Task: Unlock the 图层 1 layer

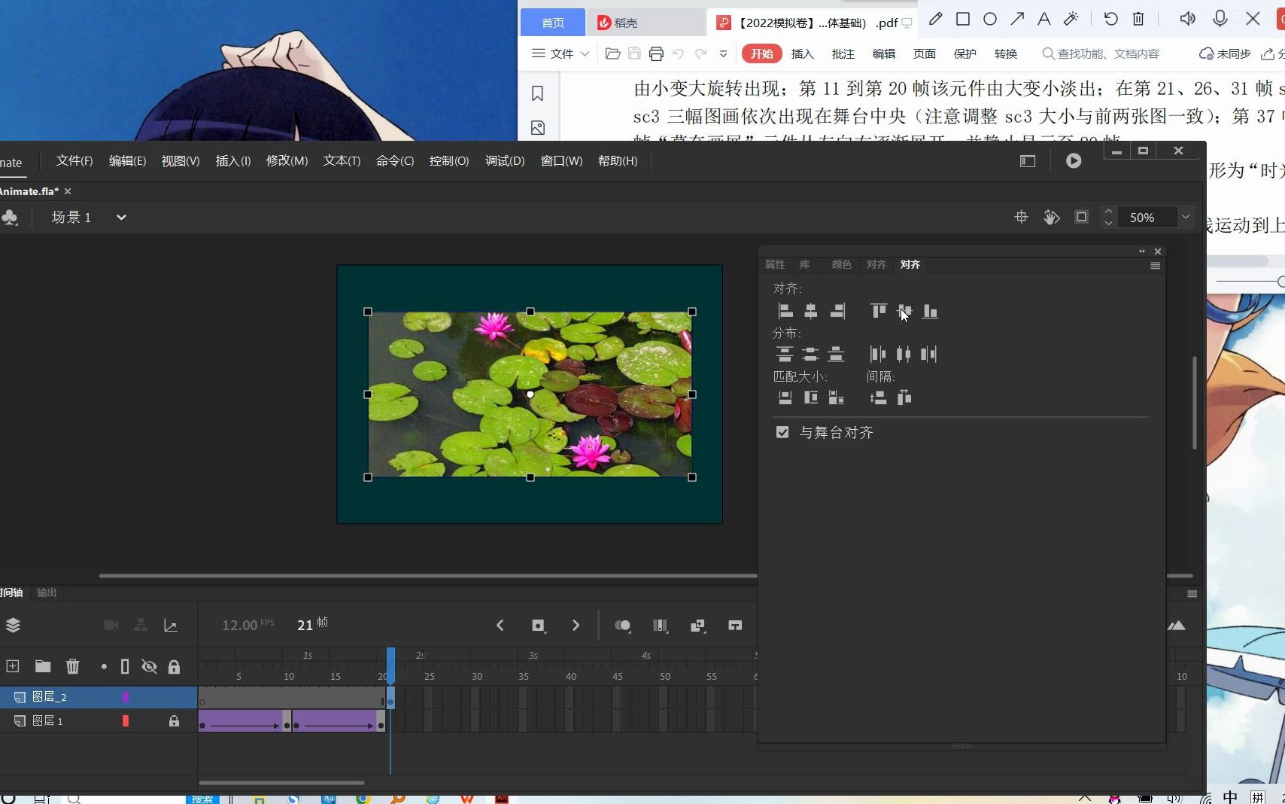Action: [x=174, y=721]
